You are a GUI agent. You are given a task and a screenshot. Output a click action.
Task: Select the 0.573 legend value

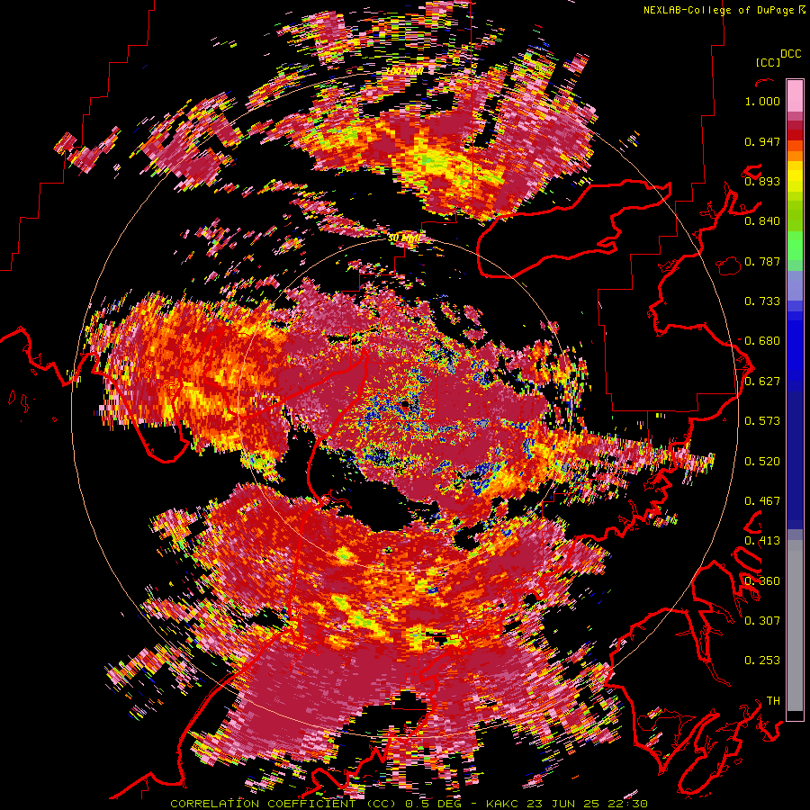pos(762,421)
